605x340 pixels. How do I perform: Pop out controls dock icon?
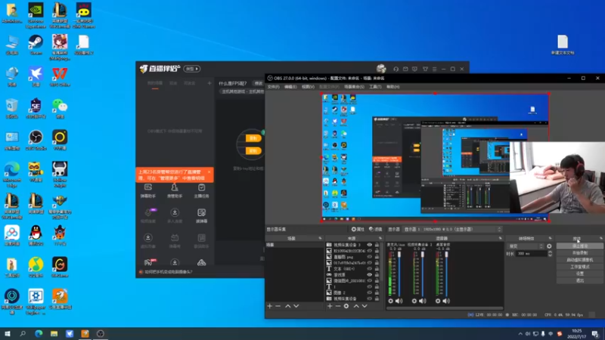(600, 238)
